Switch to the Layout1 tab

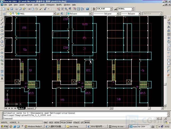pos(30,108)
